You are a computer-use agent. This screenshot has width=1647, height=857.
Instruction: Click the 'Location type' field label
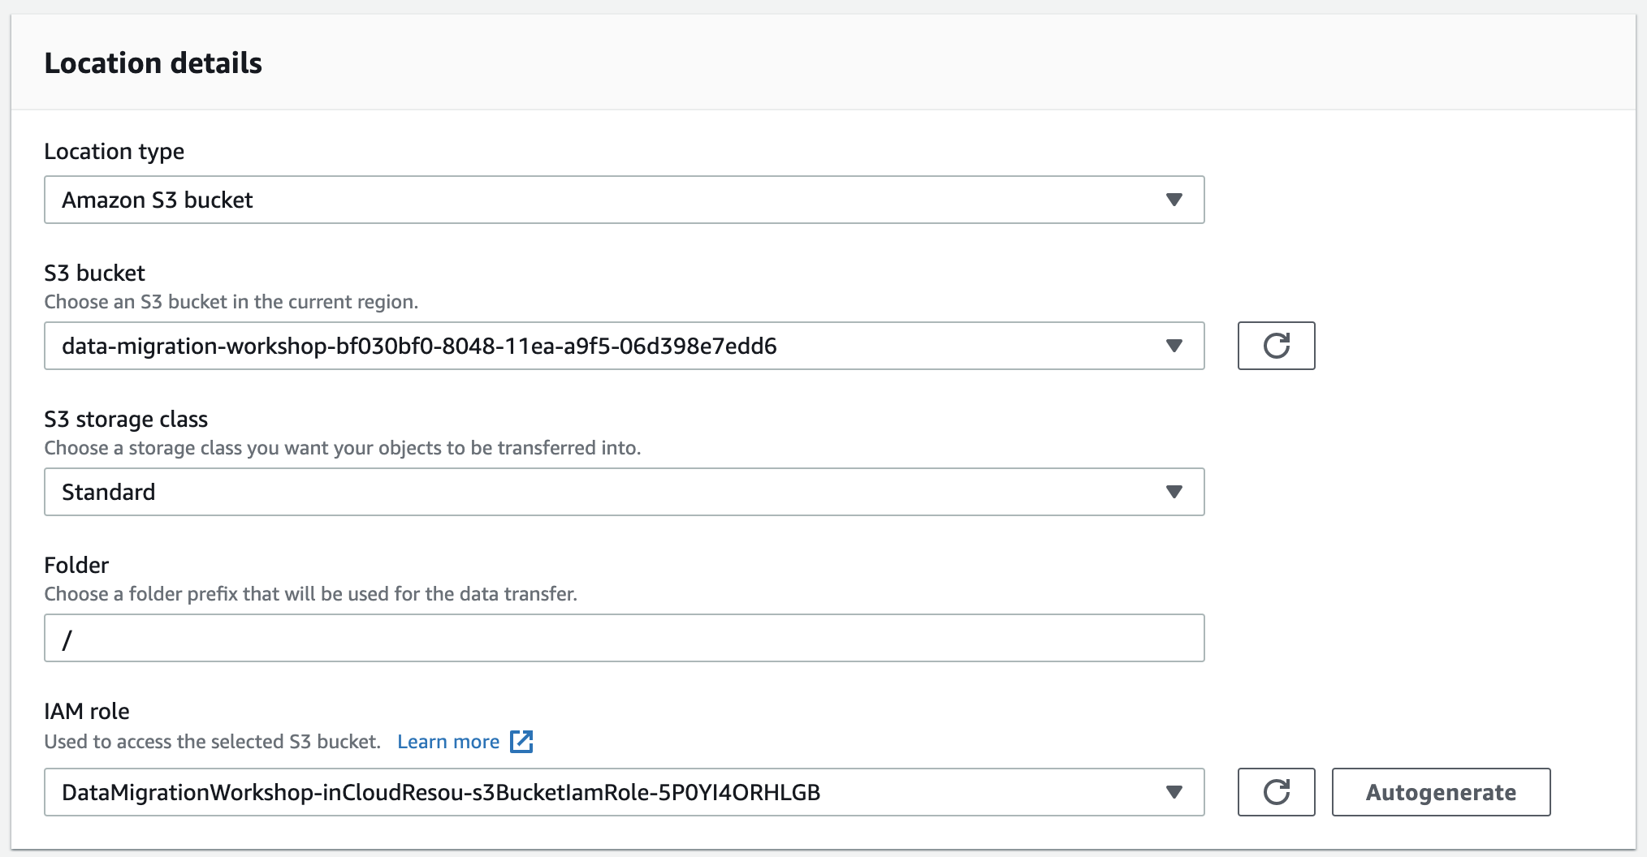tap(115, 152)
